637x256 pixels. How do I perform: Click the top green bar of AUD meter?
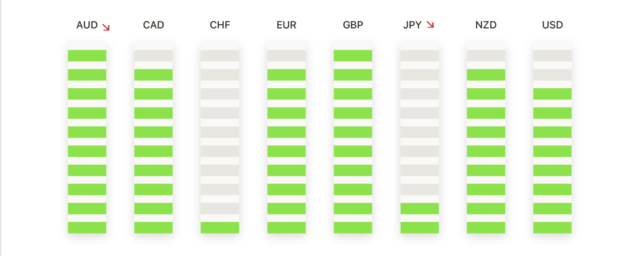(87, 55)
